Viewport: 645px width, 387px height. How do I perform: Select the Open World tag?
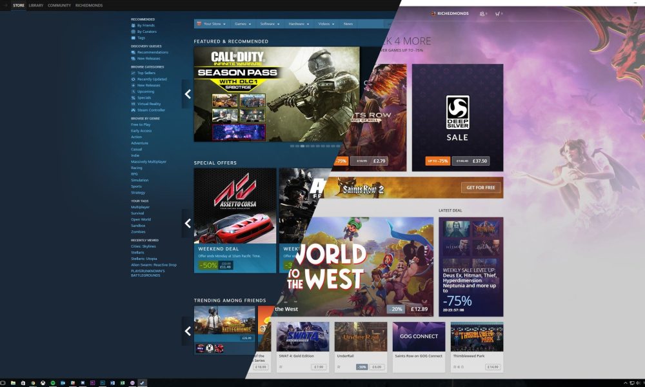(141, 219)
